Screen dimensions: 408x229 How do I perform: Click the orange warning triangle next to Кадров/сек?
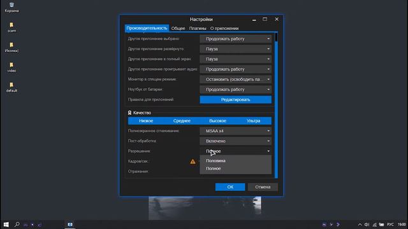[x=193, y=162]
